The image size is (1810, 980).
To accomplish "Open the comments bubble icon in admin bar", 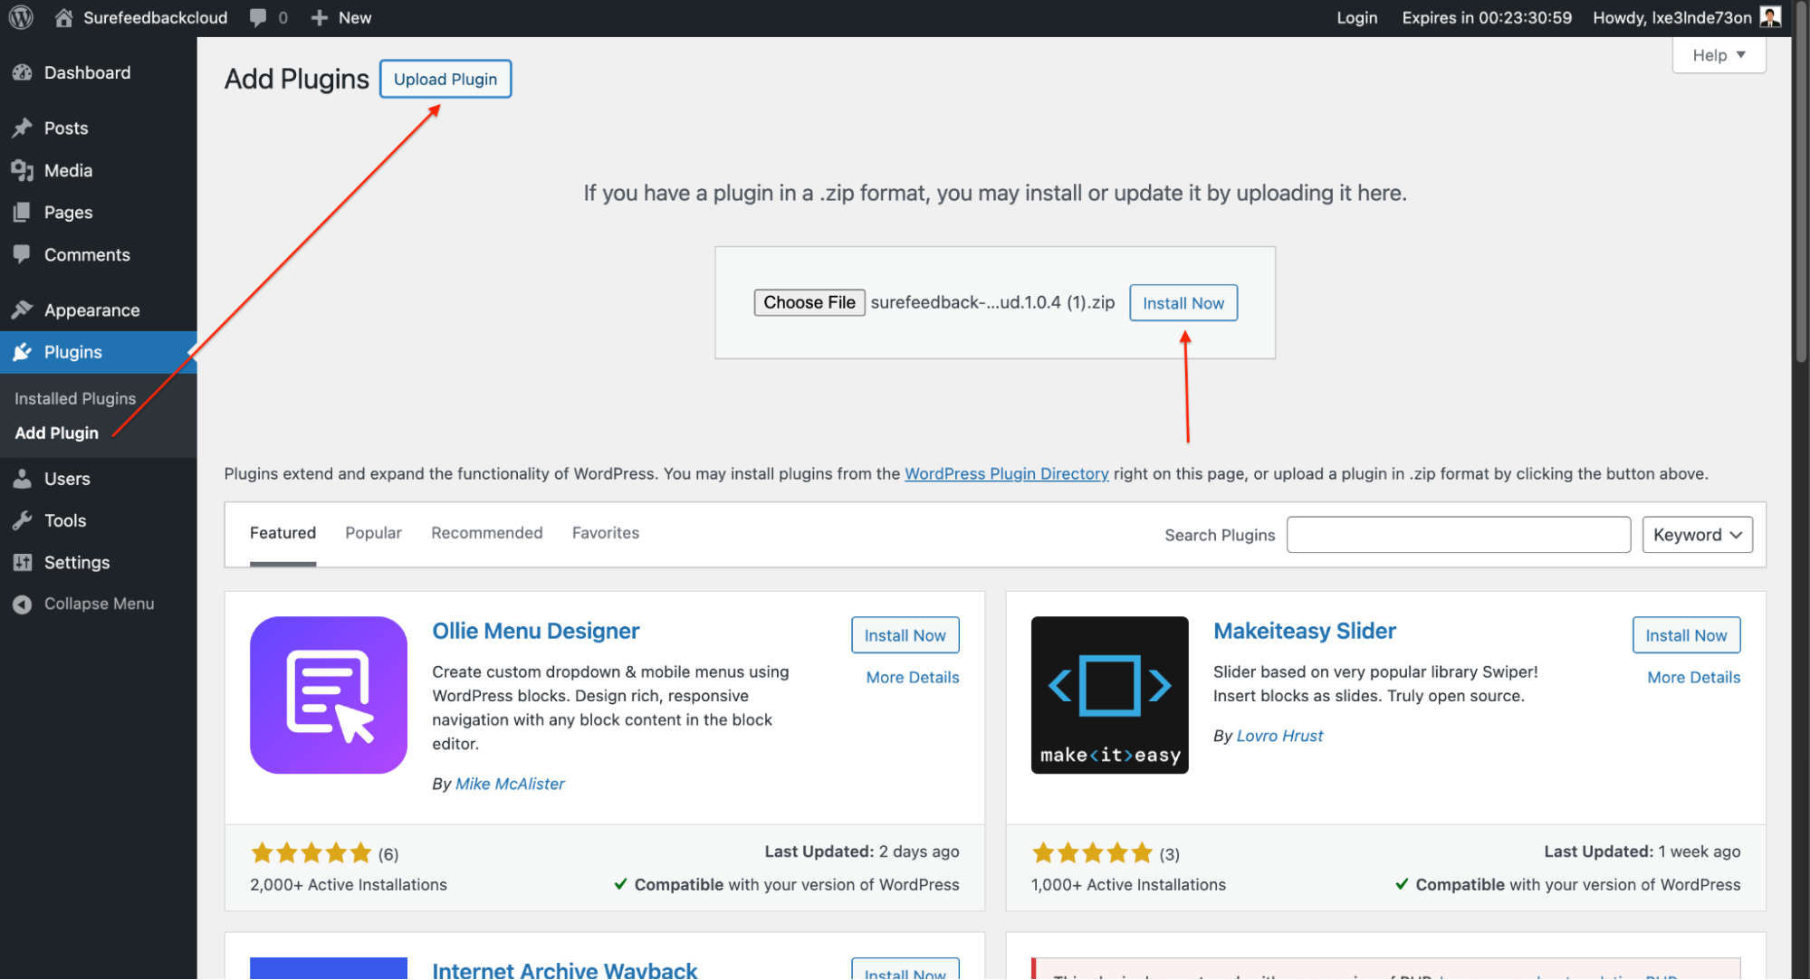I will click(259, 17).
